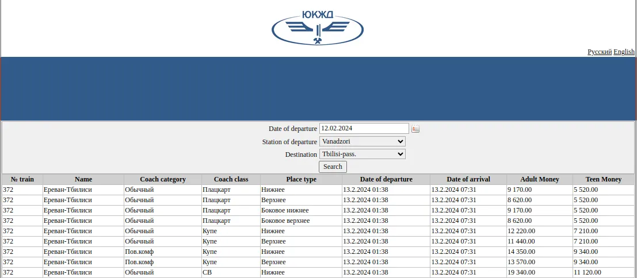Image resolution: width=637 pixels, height=278 pixels.
Task: Click the Date of departure field
Action: [364, 129]
